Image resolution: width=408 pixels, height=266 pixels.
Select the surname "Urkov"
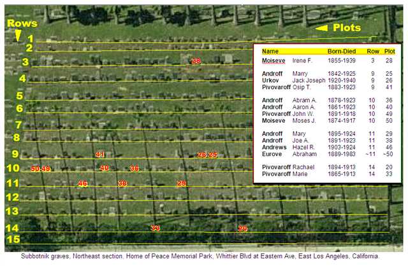(270, 81)
